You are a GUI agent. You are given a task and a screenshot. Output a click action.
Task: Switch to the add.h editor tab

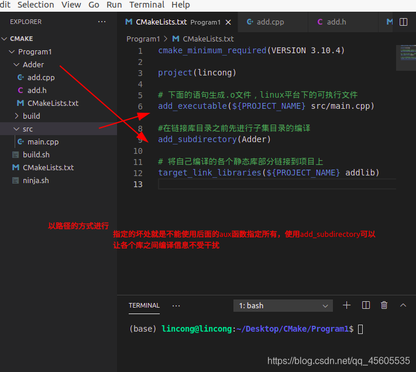(x=343, y=22)
